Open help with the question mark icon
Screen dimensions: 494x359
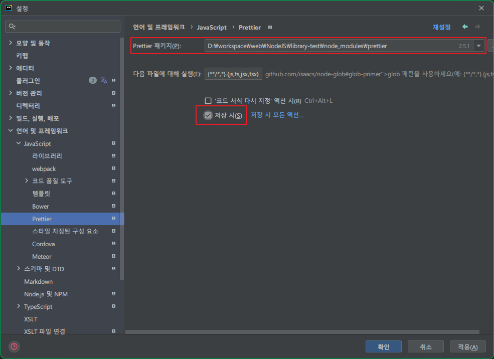14,347
